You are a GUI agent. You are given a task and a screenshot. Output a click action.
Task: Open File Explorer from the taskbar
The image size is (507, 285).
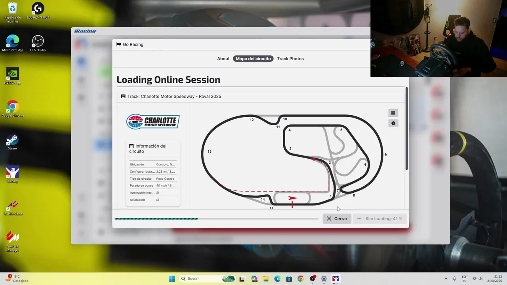coord(265,279)
